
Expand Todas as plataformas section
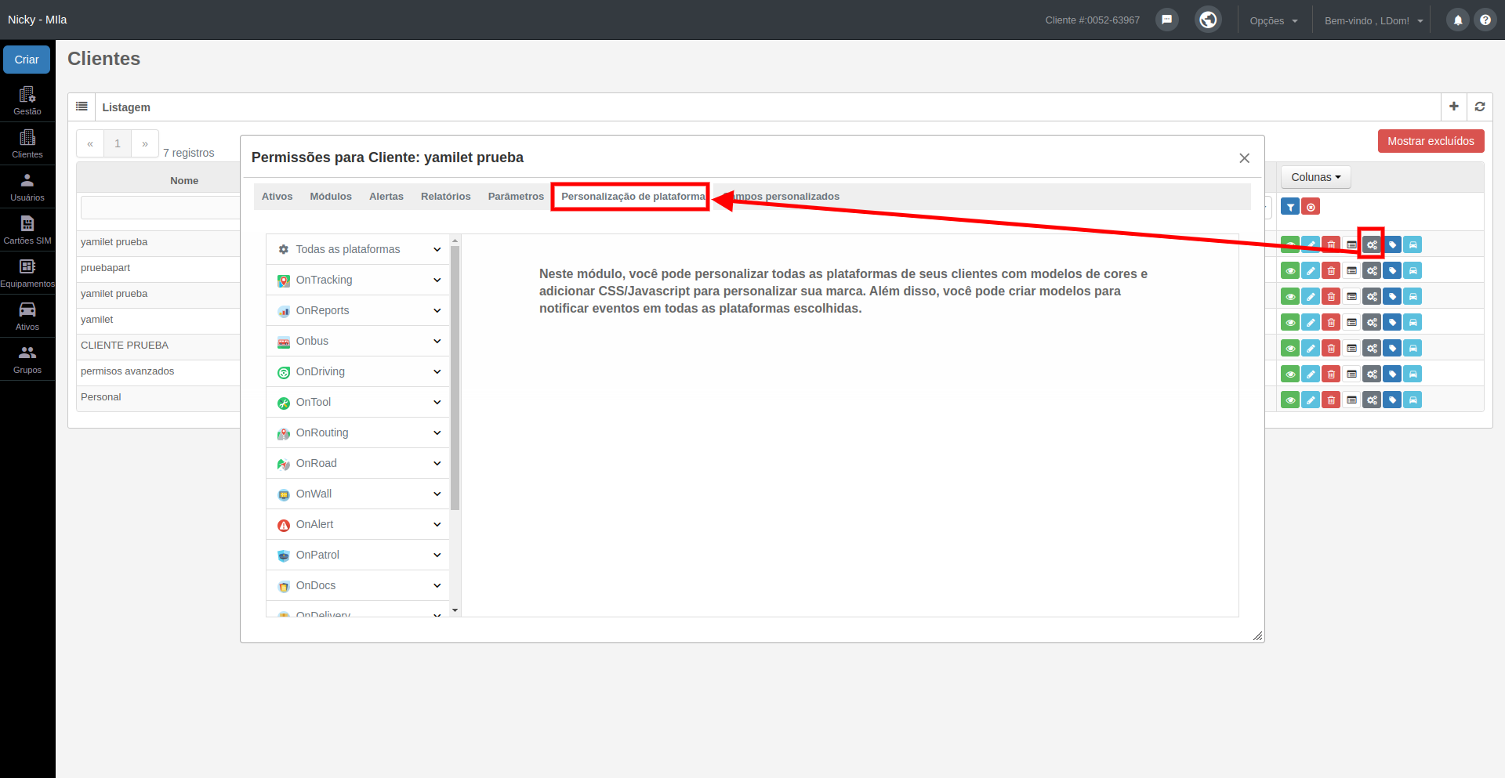(358, 249)
